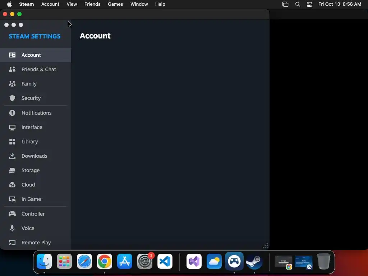Screen dimensions: 368x276
Task: Open Finder from the Dock
Action: tap(44, 261)
